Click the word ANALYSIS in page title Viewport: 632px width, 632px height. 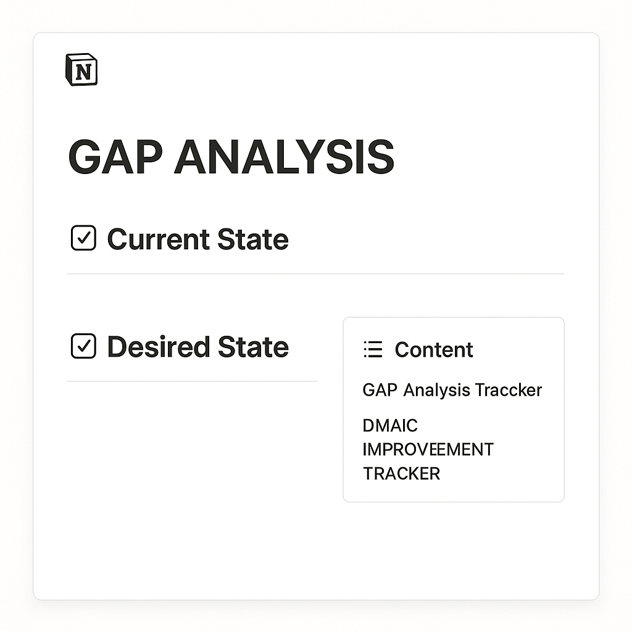tap(284, 157)
